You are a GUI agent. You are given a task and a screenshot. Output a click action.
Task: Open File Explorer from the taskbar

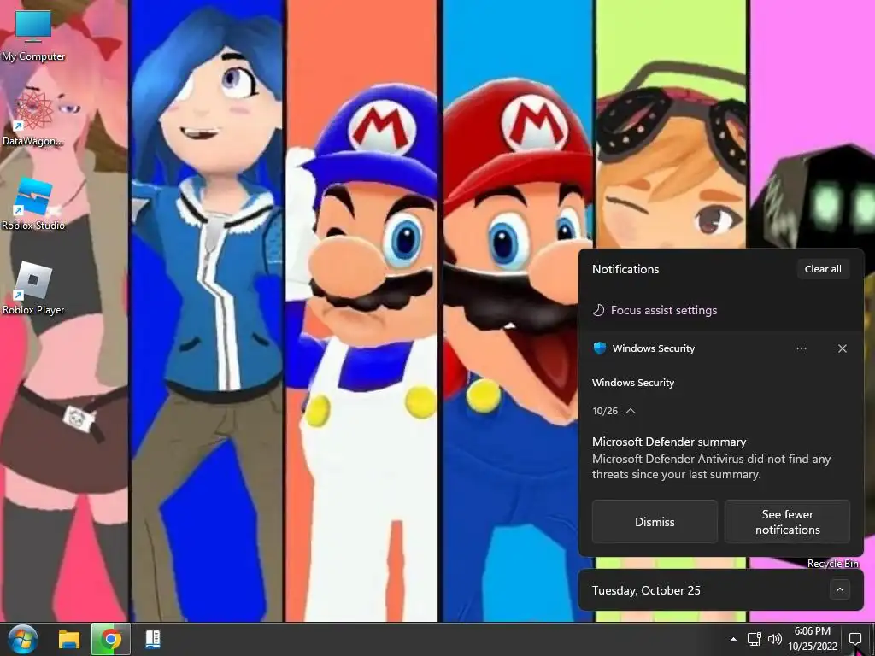pyautogui.click(x=69, y=639)
